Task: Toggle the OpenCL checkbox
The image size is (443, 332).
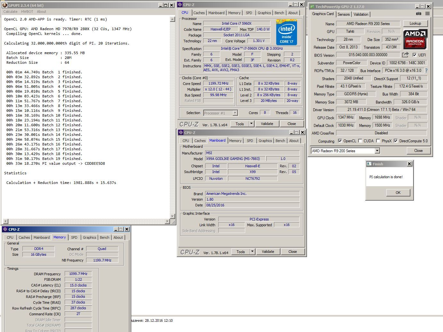Action: 340,141
